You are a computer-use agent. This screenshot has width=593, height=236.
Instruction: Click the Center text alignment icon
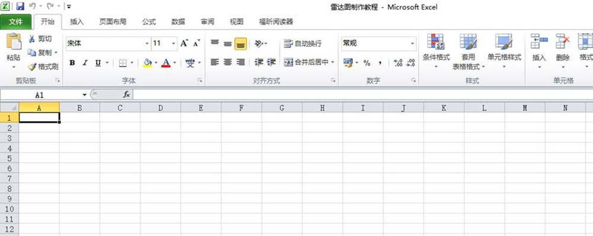(x=227, y=62)
